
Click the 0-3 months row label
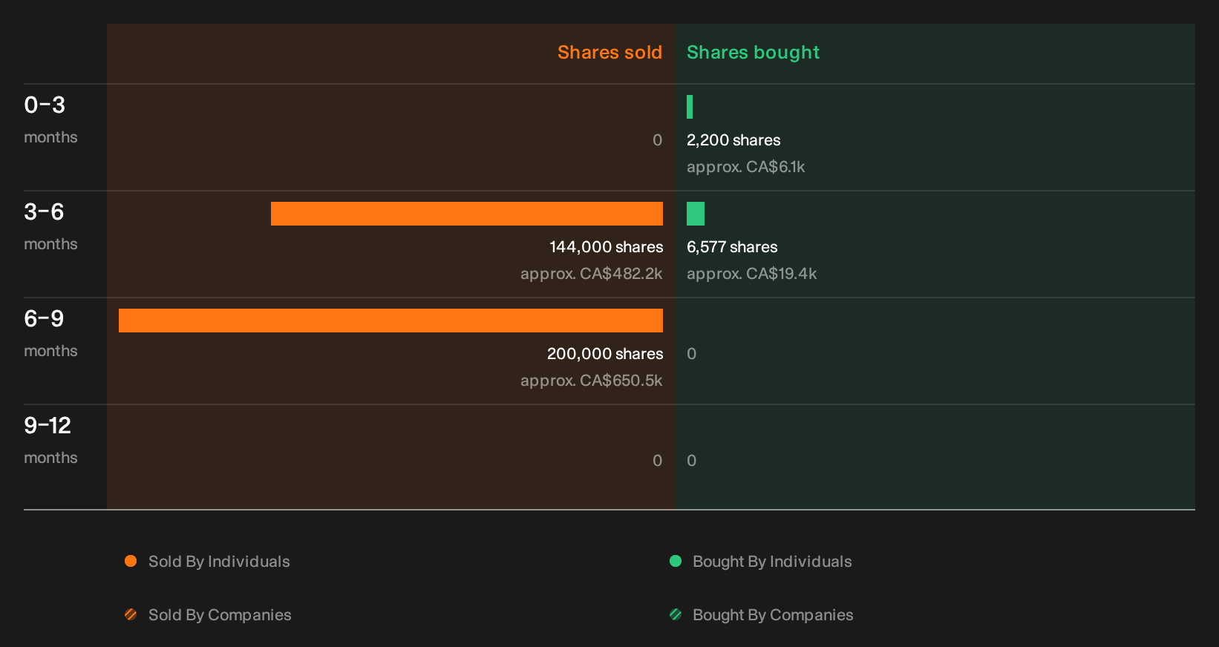pyautogui.click(x=50, y=119)
